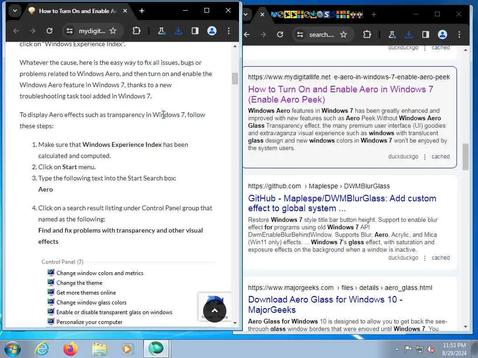
Task: Click scroll up arrow of left page scrollbar
Action: tap(235, 46)
